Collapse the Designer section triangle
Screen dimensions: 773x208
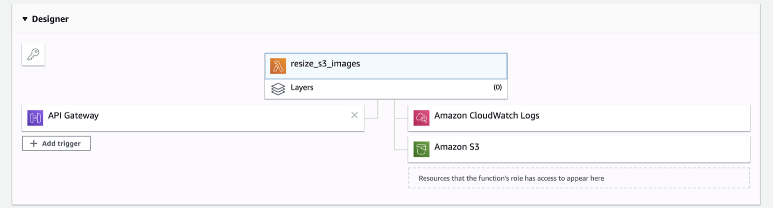click(25, 19)
